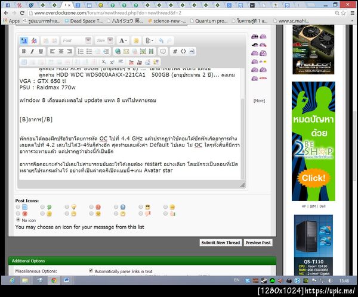Open the QS-T110 server ad thumbnail
The height and width of the screenshot is (297, 358).
(313, 245)
